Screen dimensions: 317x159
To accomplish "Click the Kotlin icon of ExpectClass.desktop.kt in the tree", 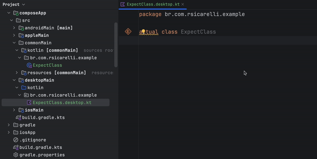I will [x=29, y=102].
